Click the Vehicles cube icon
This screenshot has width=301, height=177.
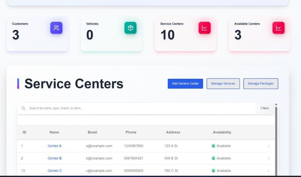[130, 28]
